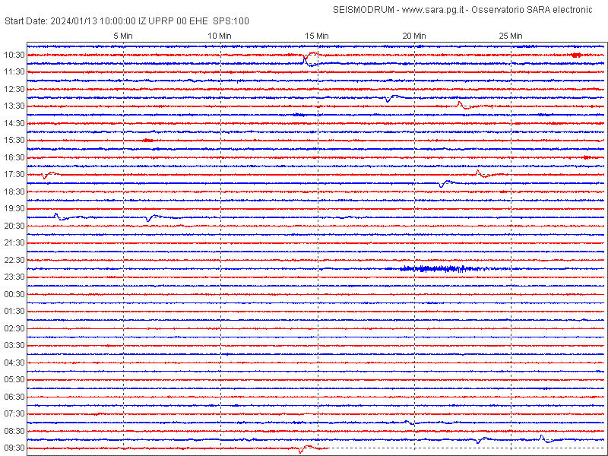Click the 09:30 time row label
This screenshot has height=456, width=608.
pyautogui.click(x=14, y=448)
